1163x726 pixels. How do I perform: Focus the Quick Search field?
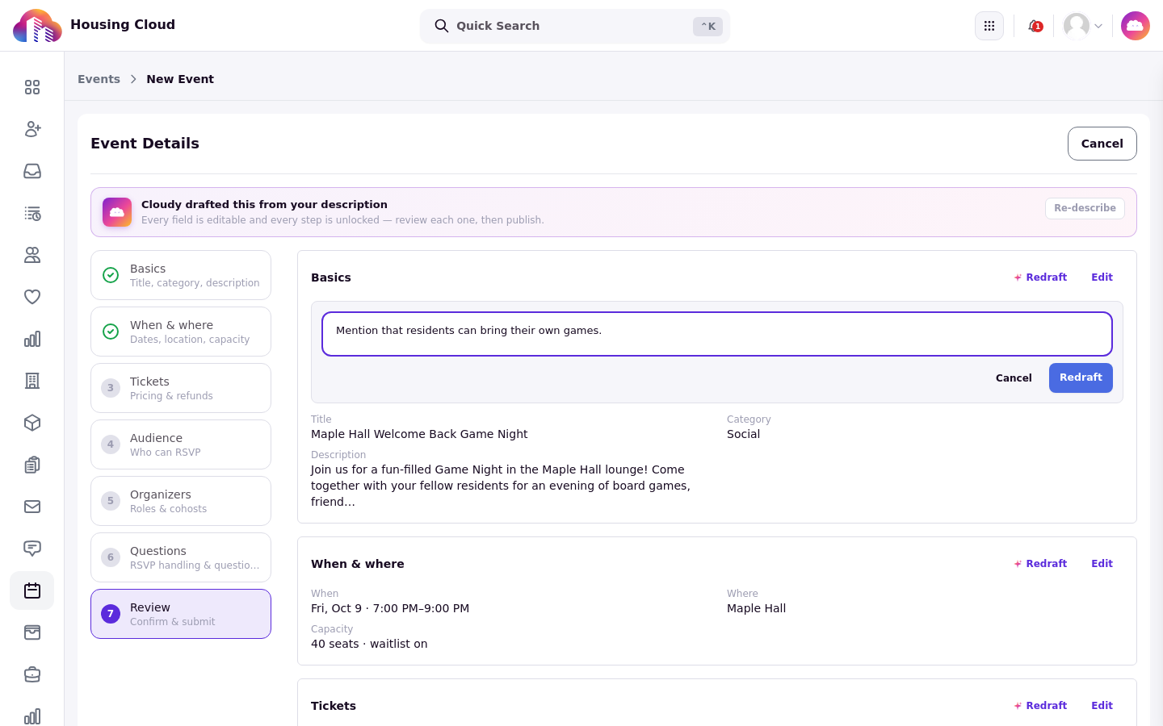coord(575,26)
